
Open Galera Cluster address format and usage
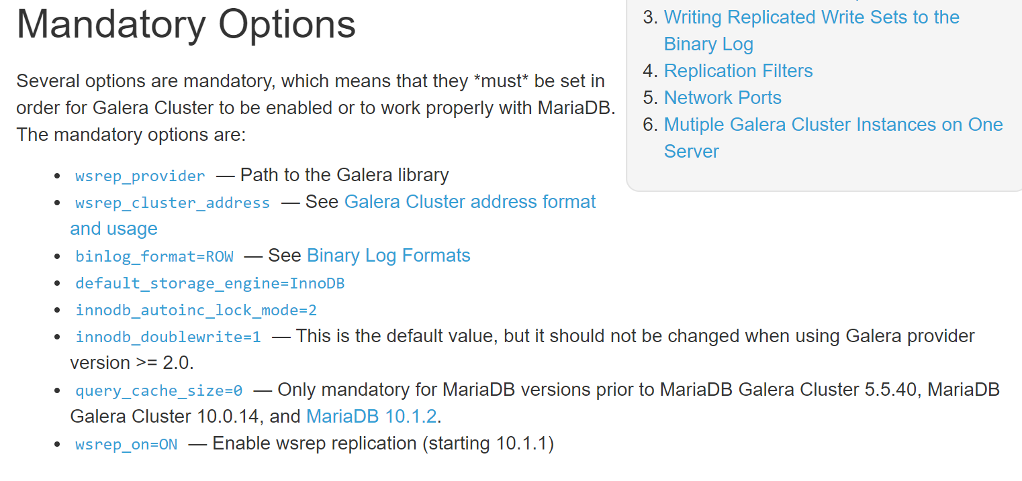coord(469,202)
